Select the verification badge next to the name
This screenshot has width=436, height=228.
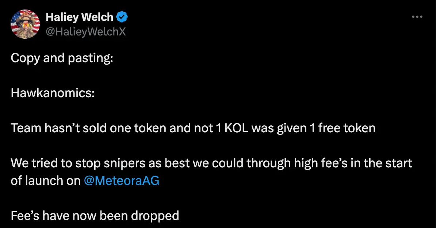point(122,16)
